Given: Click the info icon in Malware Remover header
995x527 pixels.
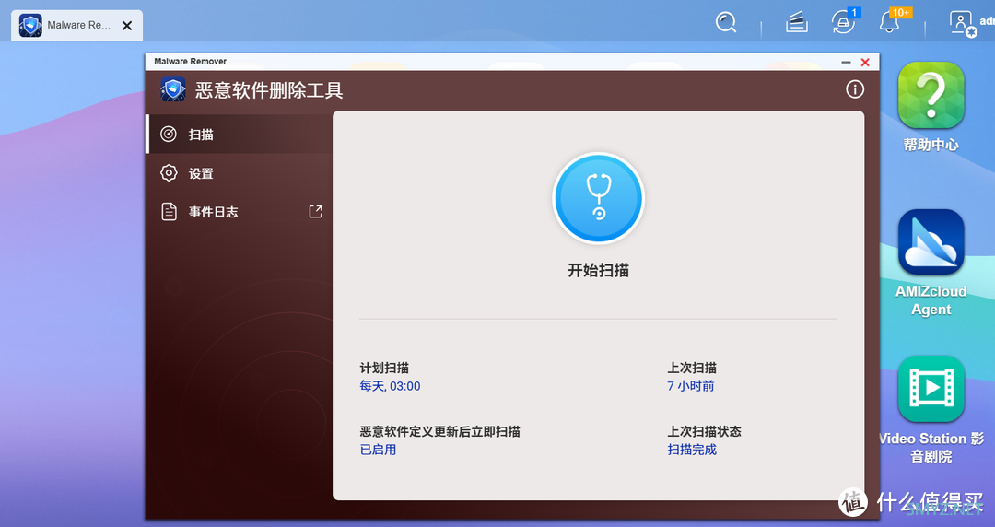Looking at the screenshot, I should click(855, 89).
